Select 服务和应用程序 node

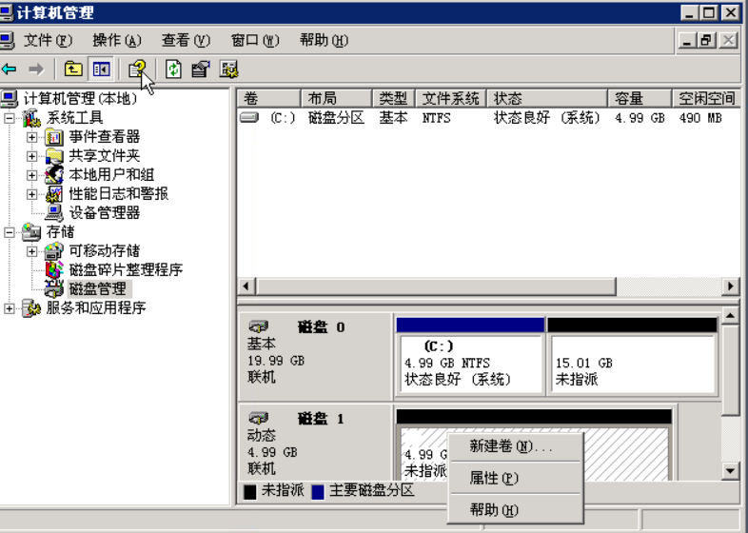click(96, 308)
